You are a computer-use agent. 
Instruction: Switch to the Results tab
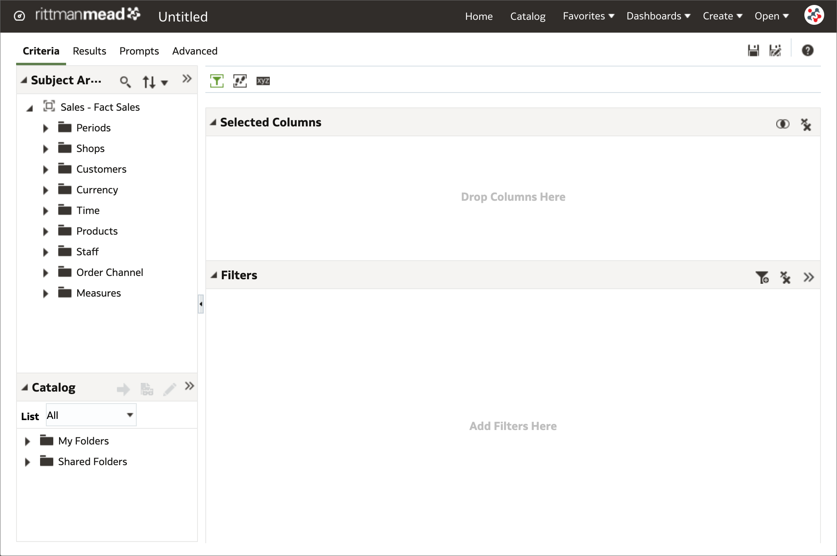[89, 51]
